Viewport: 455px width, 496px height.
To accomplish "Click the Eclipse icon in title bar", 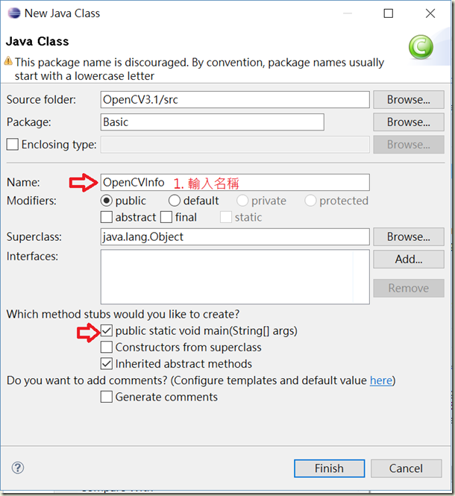I will pos(14,13).
